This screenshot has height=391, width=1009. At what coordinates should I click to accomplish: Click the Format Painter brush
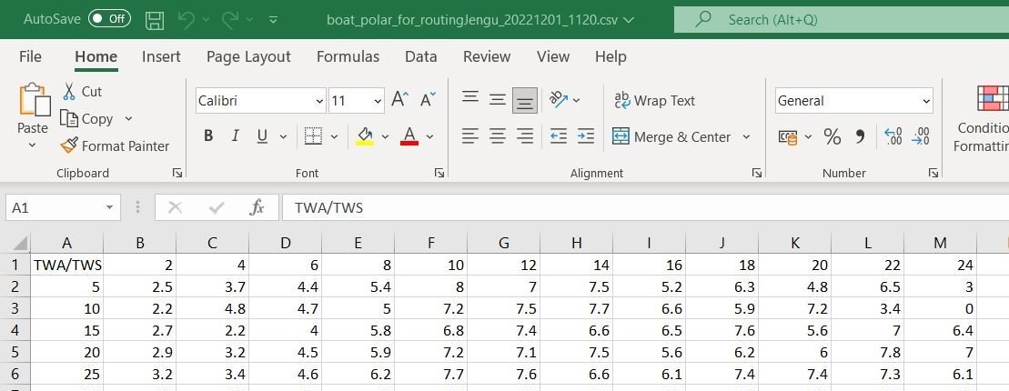[70, 145]
